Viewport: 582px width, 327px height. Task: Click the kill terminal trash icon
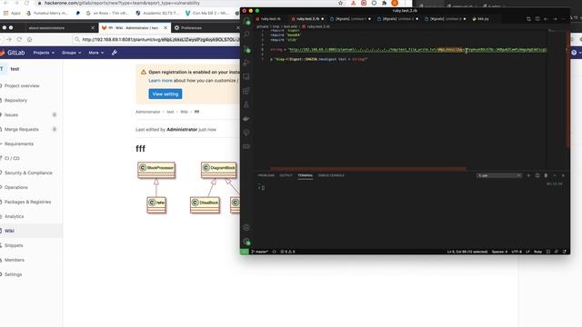(546, 175)
